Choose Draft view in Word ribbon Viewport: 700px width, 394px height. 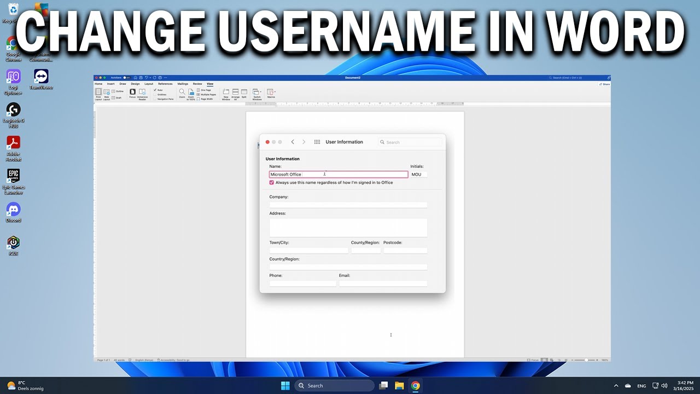(x=116, y=98)
